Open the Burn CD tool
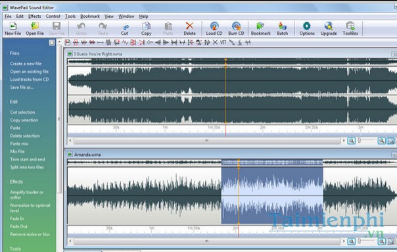This screenshot has height=252, width=397. click(x=236, y=28)
